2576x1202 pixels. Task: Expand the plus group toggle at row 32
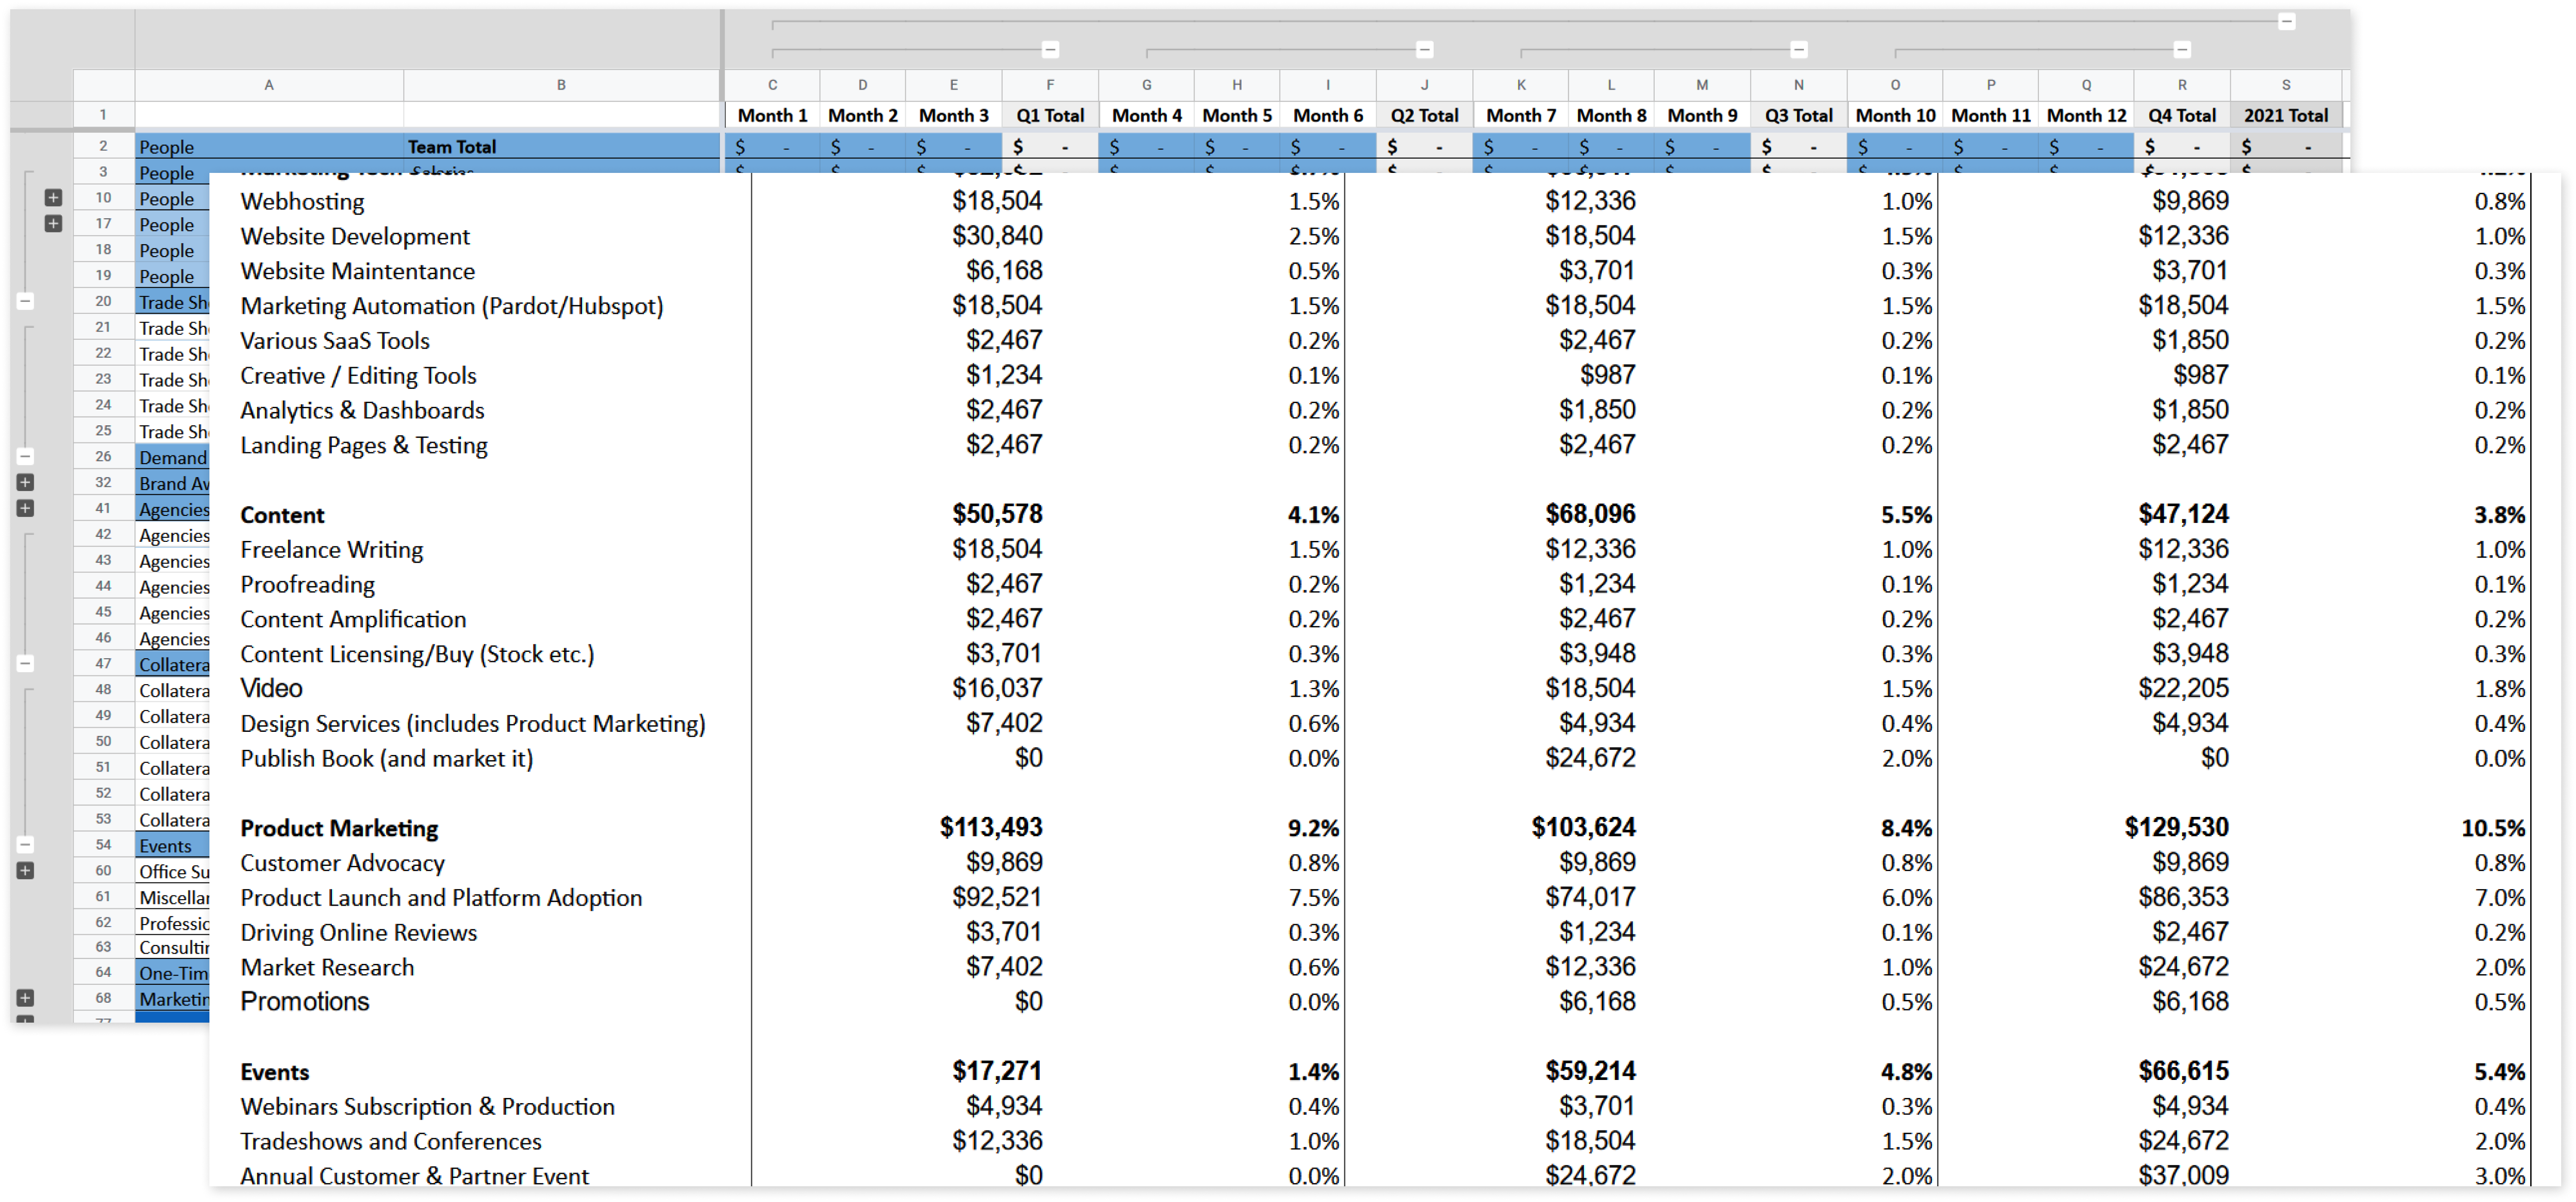pyautogui.click(x=25, y=482)
